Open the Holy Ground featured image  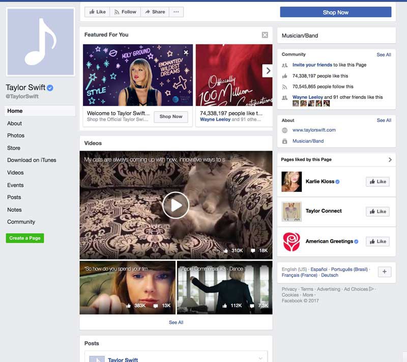[138, 75]
